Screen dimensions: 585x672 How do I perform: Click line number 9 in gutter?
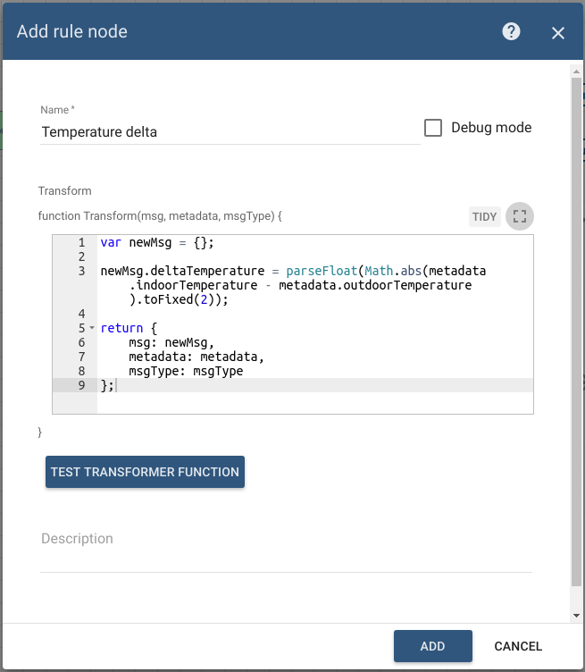coord(81,385)
